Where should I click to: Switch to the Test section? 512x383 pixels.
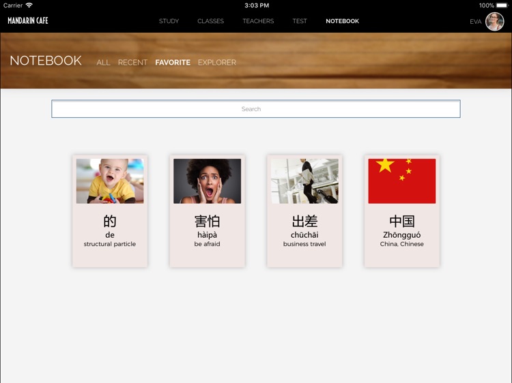[x=300, y=21]
